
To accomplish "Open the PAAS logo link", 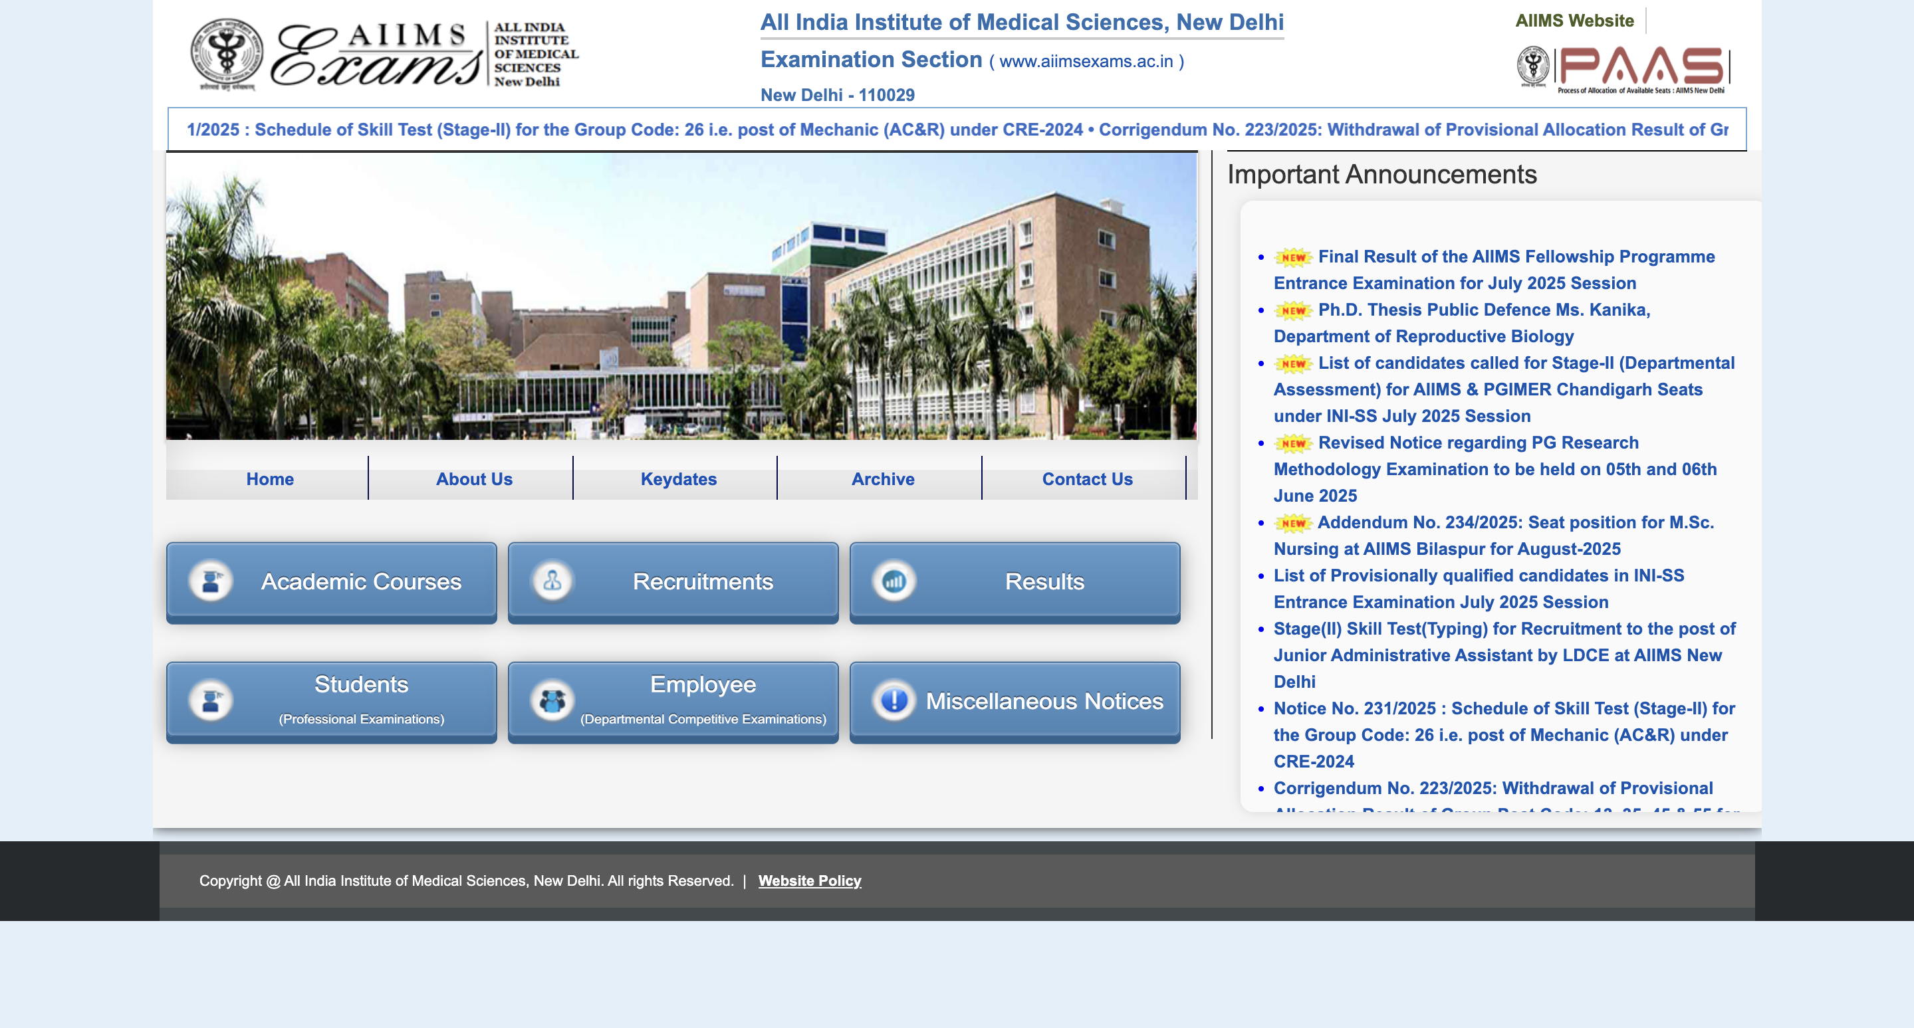I will pos(1623,69).
